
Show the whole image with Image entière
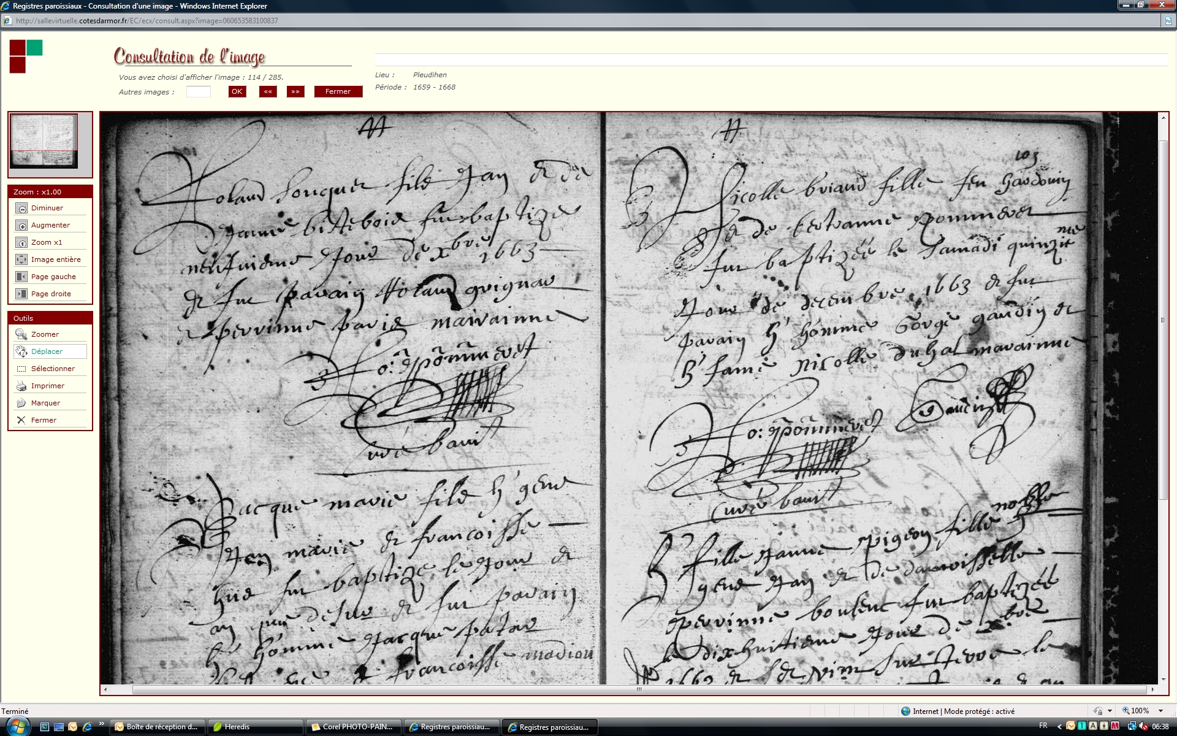coord(21,260)
